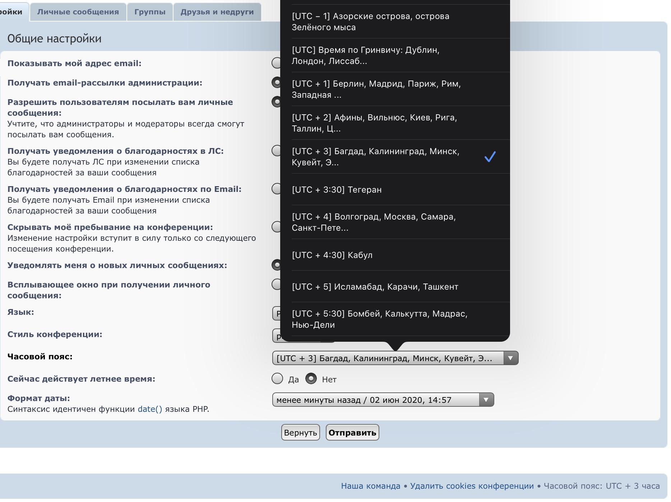Click the Отправить button
The image size is (671, 502).
click(x=352, y=433)
